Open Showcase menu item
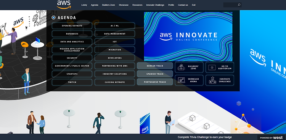 pos(124,5)
